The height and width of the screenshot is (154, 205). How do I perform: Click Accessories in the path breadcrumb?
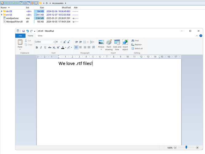58,3
